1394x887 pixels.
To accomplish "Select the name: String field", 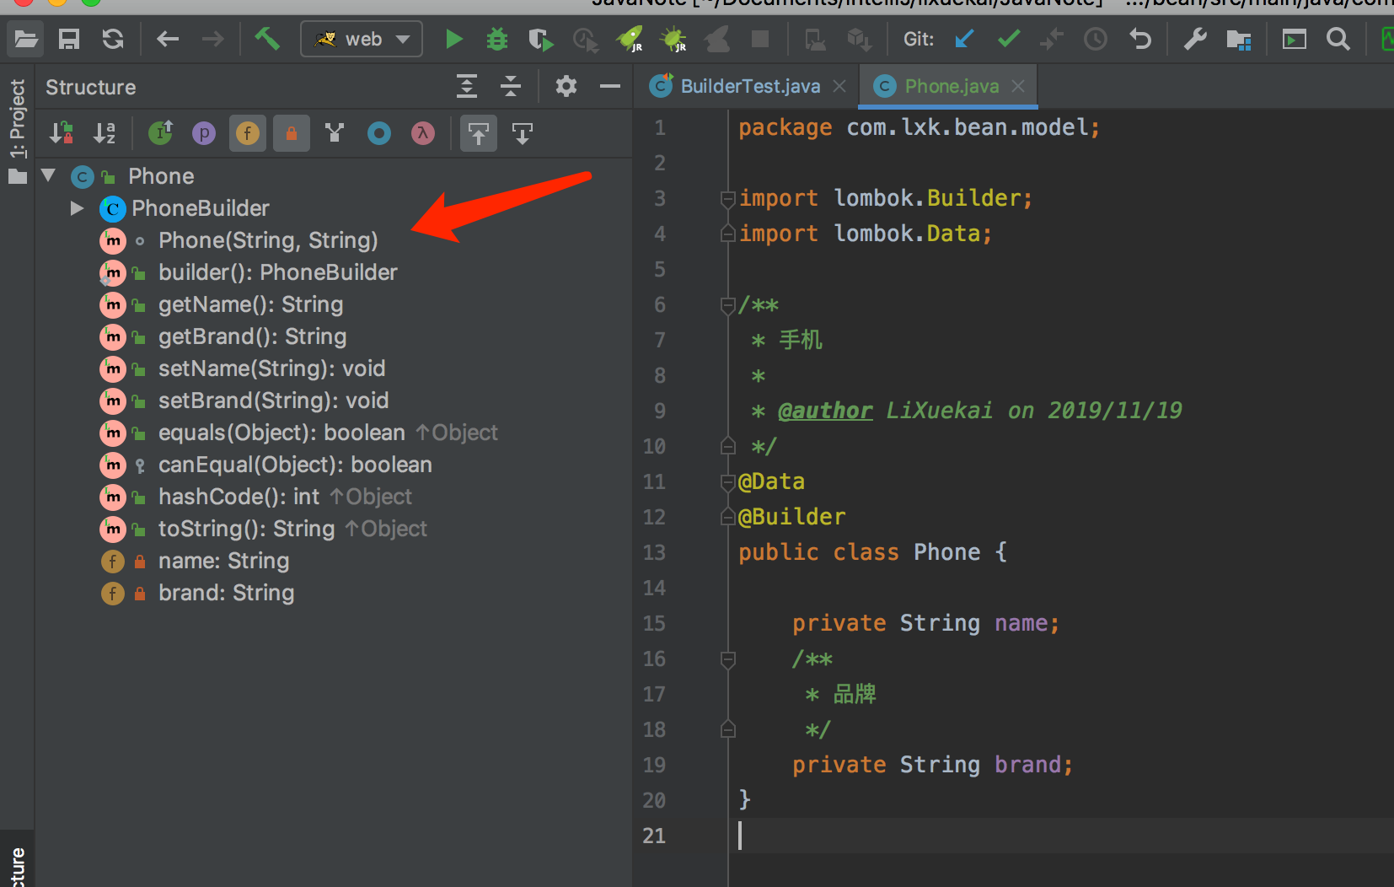I will tap(223, 561).
